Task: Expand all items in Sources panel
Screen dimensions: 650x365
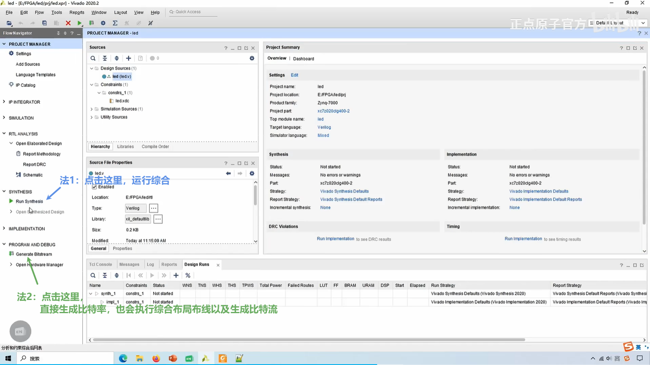Action: coord(117,58)
